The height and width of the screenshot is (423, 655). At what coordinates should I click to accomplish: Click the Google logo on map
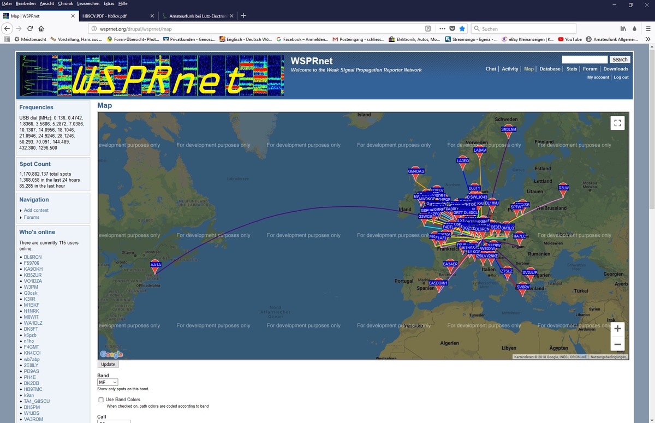[111, 354]
